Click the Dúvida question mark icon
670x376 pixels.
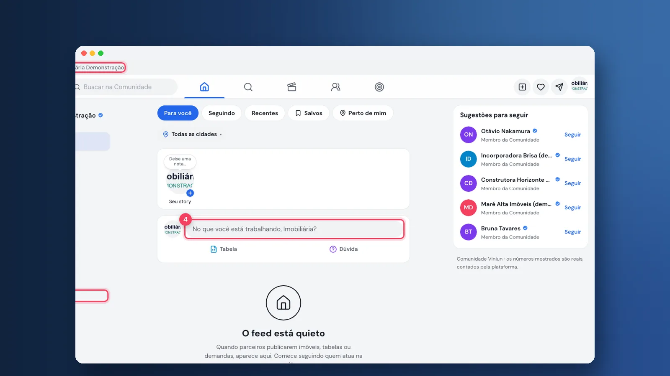pos(333,249)
